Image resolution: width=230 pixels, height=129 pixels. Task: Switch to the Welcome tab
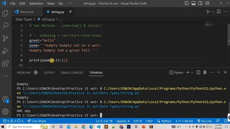[27, 12]
